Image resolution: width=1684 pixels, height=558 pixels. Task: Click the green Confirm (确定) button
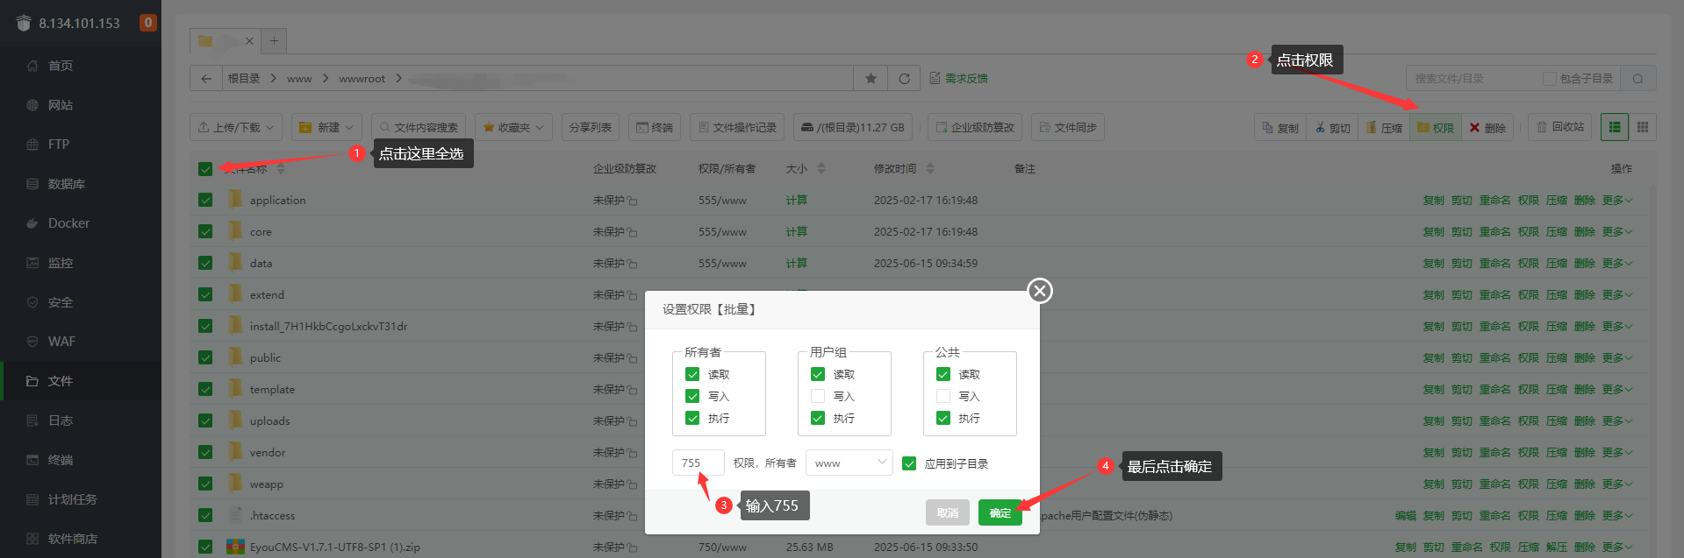pos(1000,512)
